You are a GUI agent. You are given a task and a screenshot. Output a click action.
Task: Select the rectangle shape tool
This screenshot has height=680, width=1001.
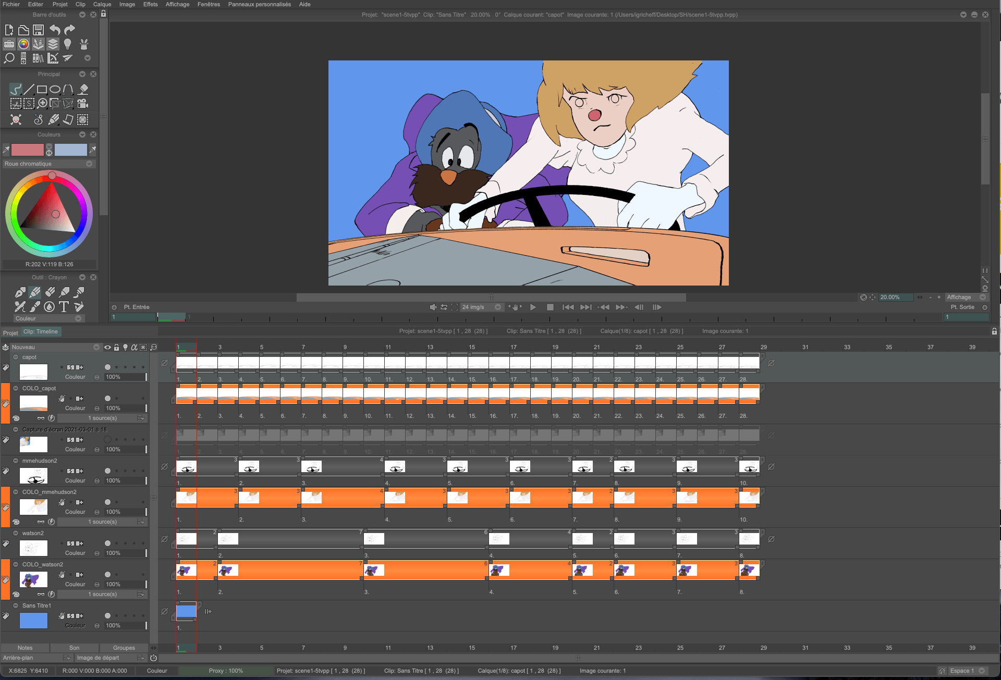(x=42, y=89)
